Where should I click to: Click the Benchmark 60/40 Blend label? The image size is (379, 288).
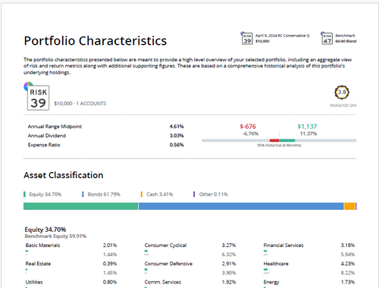(346, 39)
